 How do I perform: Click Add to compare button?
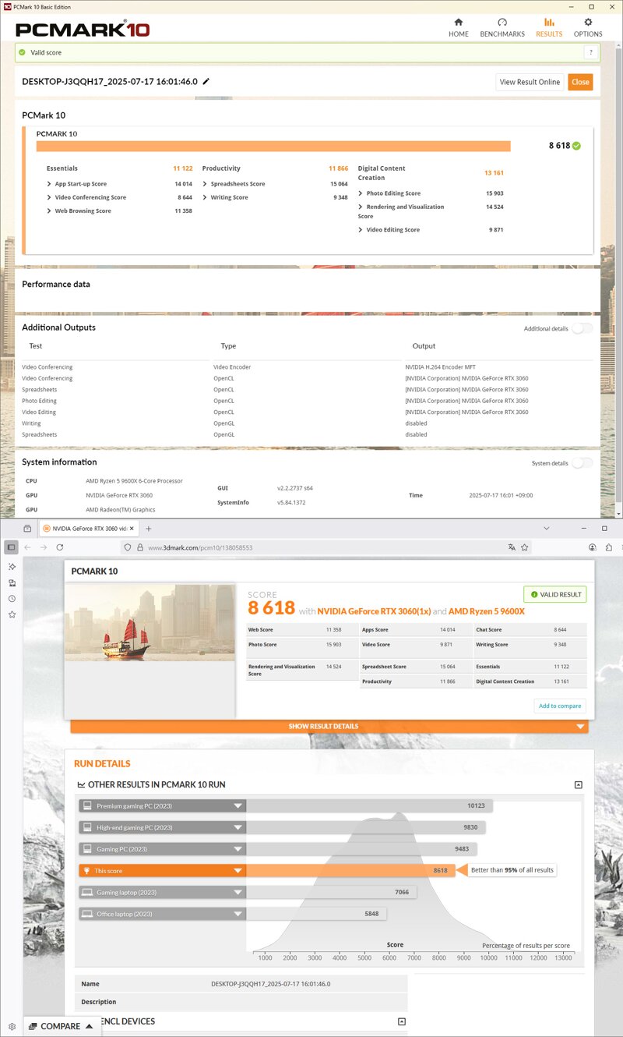pos(560,706)
